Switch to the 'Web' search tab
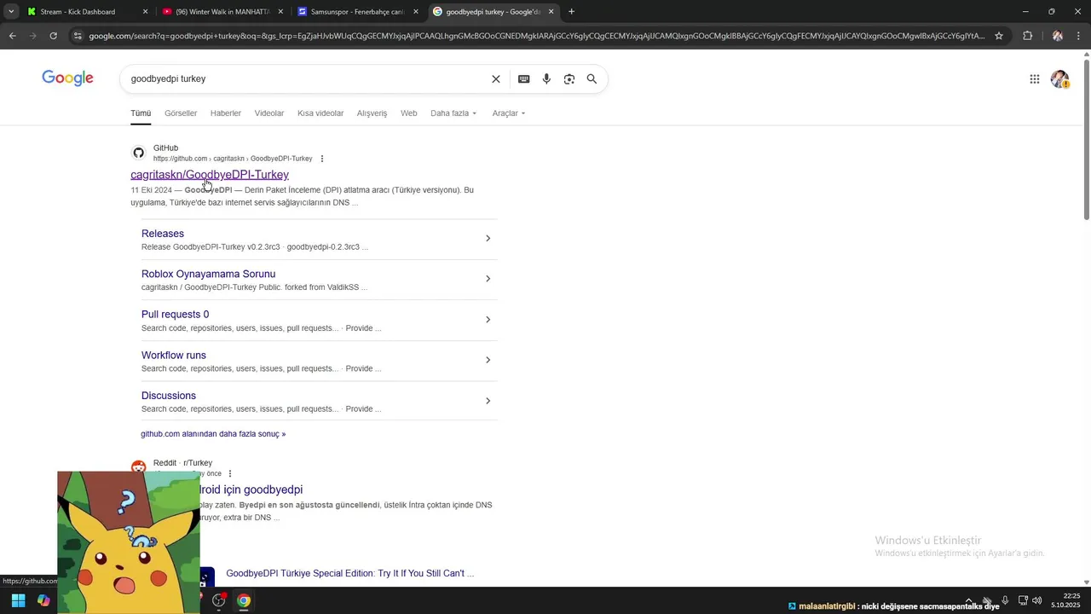The image size is (1091, 614). (x=409, y=113)
